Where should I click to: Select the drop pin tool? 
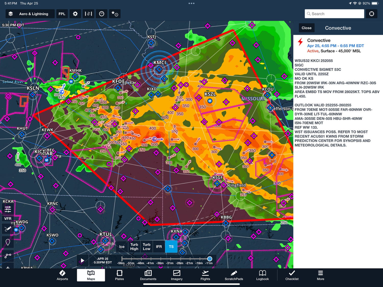click(x=8, y=242)
